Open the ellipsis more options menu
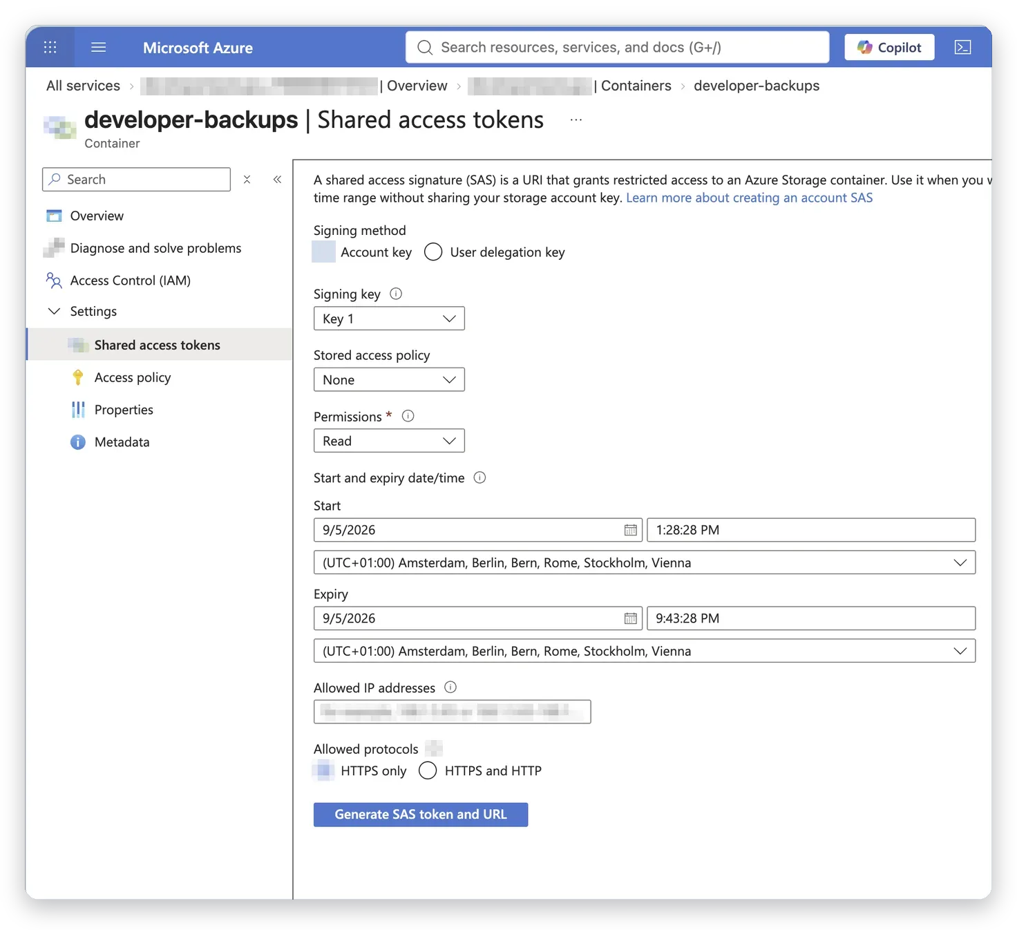1017x930 pixels. click(x=576, y=120)
